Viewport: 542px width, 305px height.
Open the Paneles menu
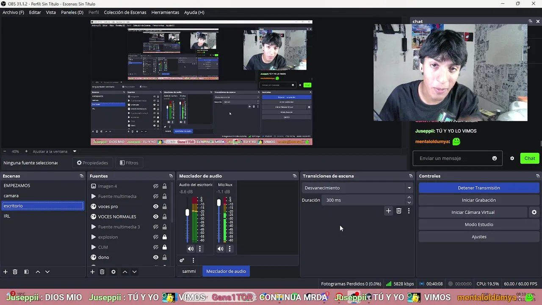click(72, 12)
